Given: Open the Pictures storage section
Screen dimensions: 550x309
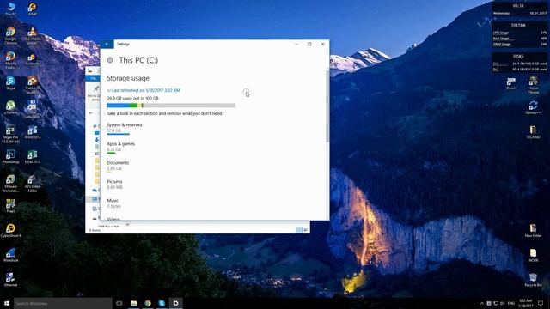Looking at the screenshot, I should (114, 185).
